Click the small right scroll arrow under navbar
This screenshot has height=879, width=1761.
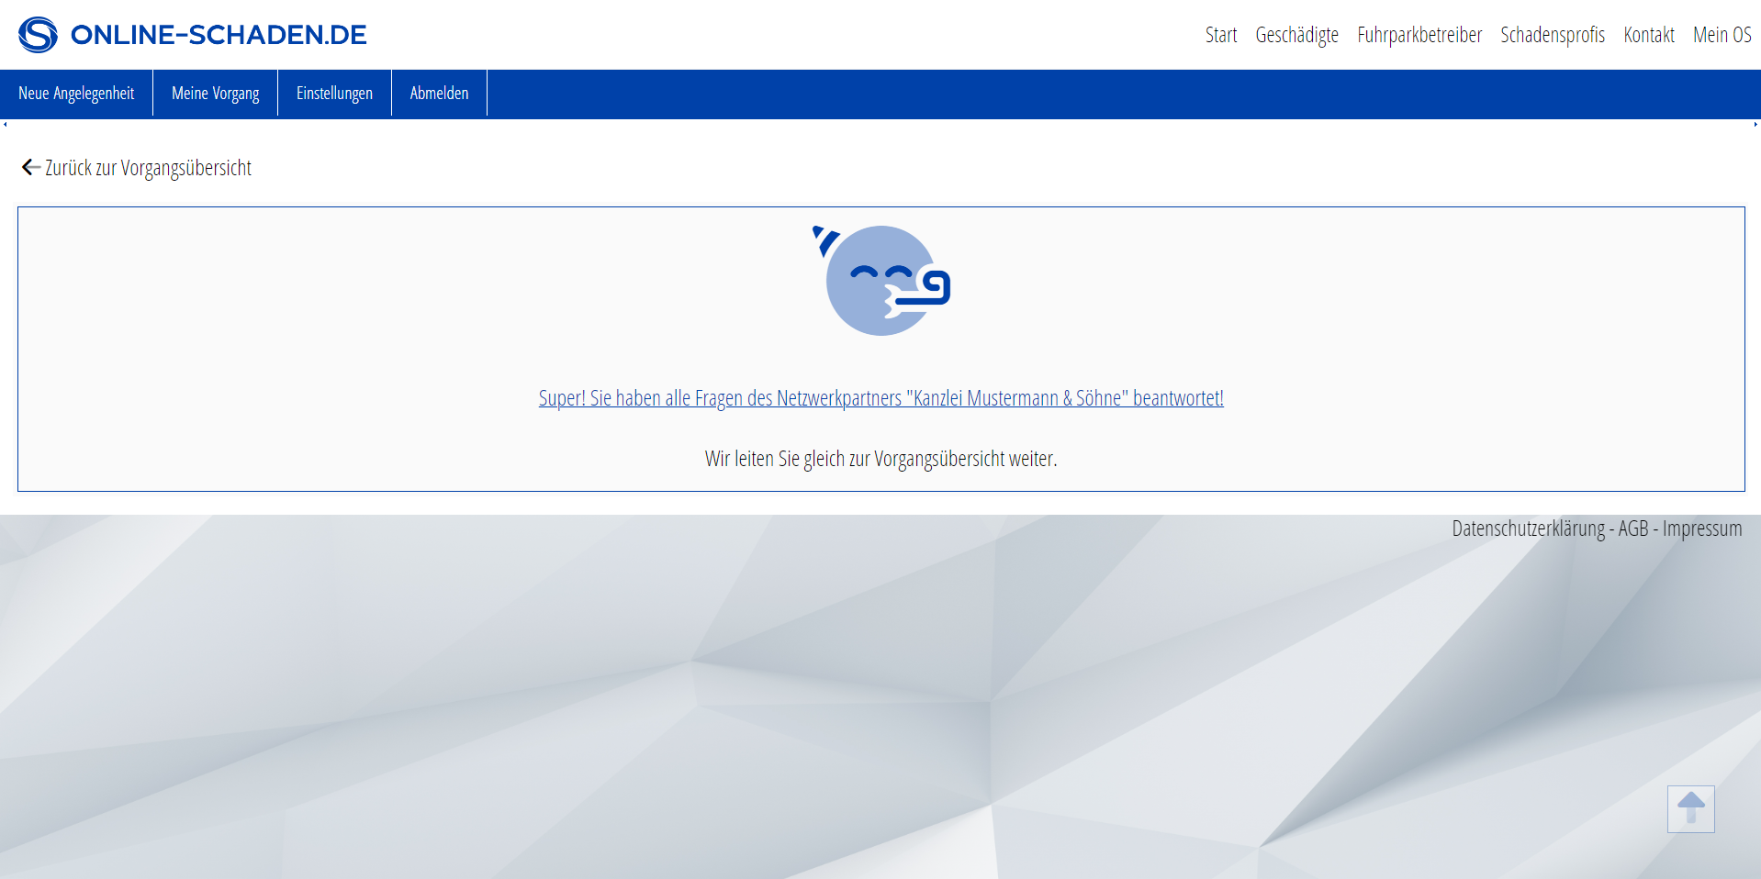[x=1755, y=124]
